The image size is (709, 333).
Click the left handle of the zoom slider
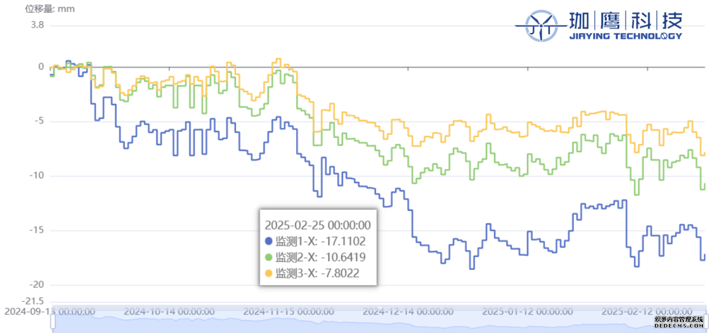coord(53,323)
